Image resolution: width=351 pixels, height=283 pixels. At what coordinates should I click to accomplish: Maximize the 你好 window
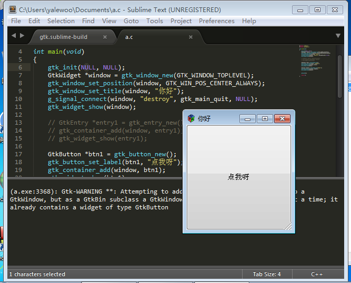coord(265,119)
